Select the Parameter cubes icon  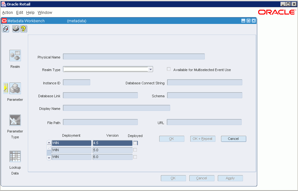pos(15,88)
